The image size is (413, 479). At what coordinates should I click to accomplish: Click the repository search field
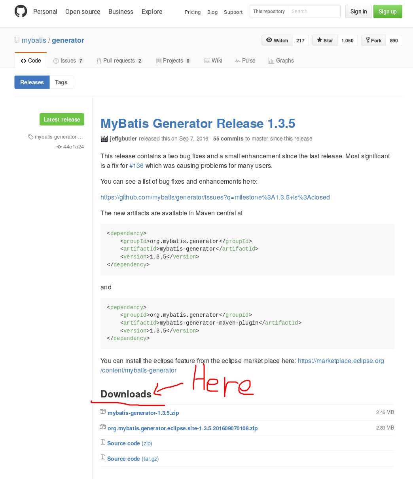(314, 11)
